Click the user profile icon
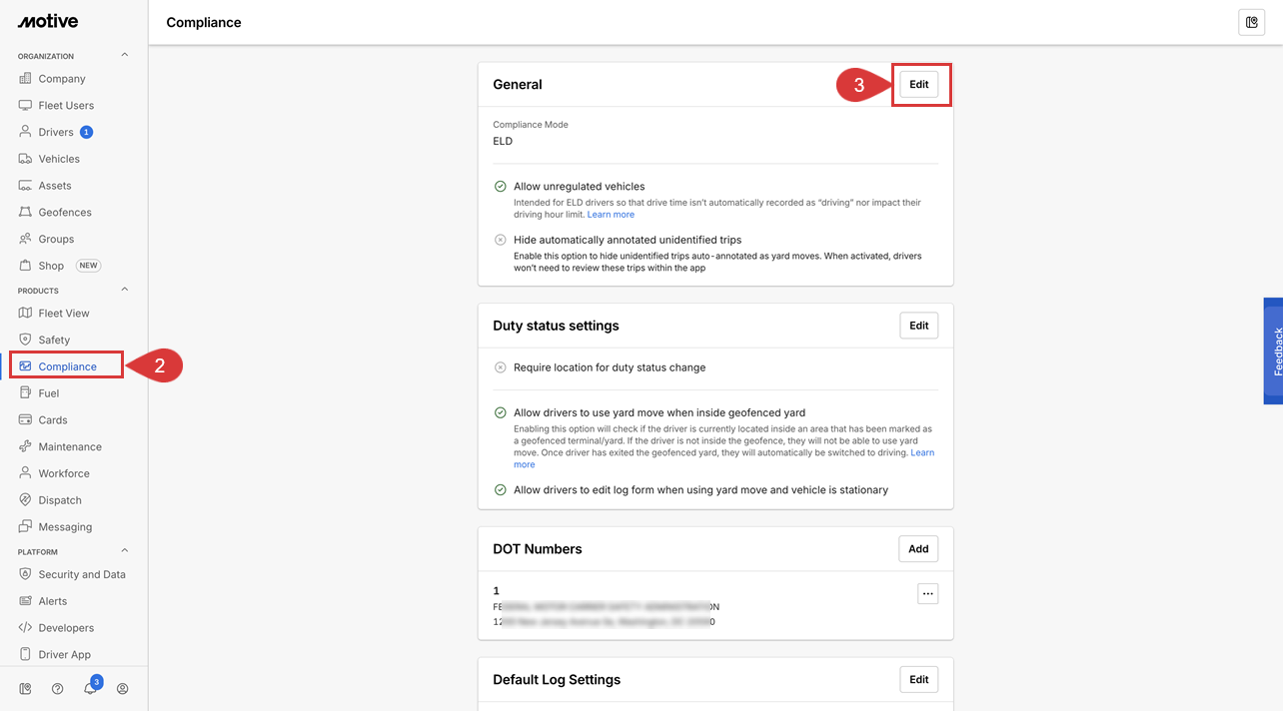 (123, 688)
